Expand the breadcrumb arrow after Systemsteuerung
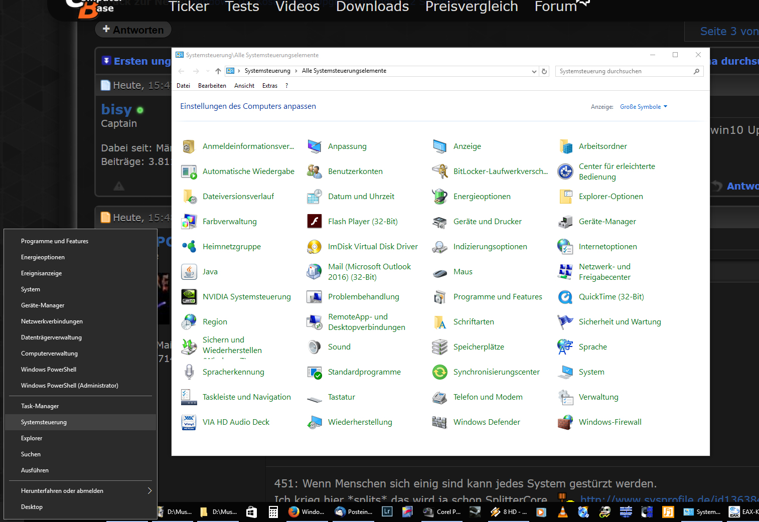Viewport: 759px width, 522px height. [296, 71]
